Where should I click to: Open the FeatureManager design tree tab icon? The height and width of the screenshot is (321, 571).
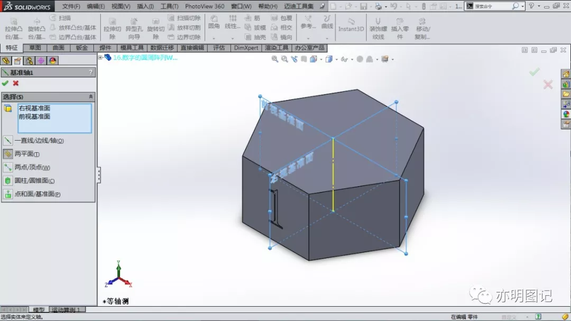[6, 61]
